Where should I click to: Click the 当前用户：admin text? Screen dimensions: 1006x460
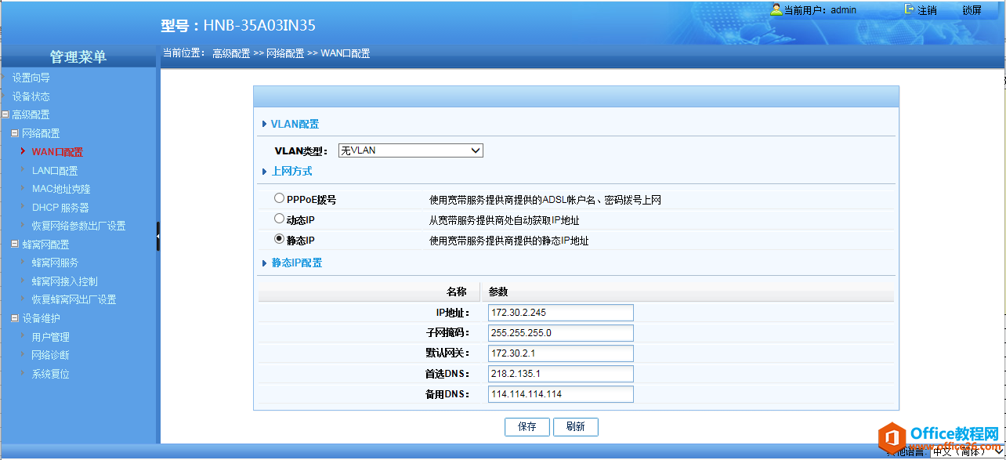tap(820, 10)
